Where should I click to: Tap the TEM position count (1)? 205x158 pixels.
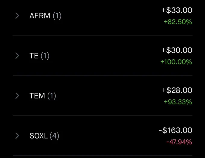click(x=52, y=96)
